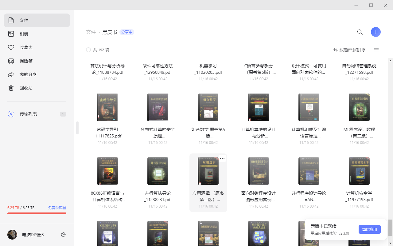Click file name C语言参考手册
Screen dimensions: 393x246
click(259, 69)
